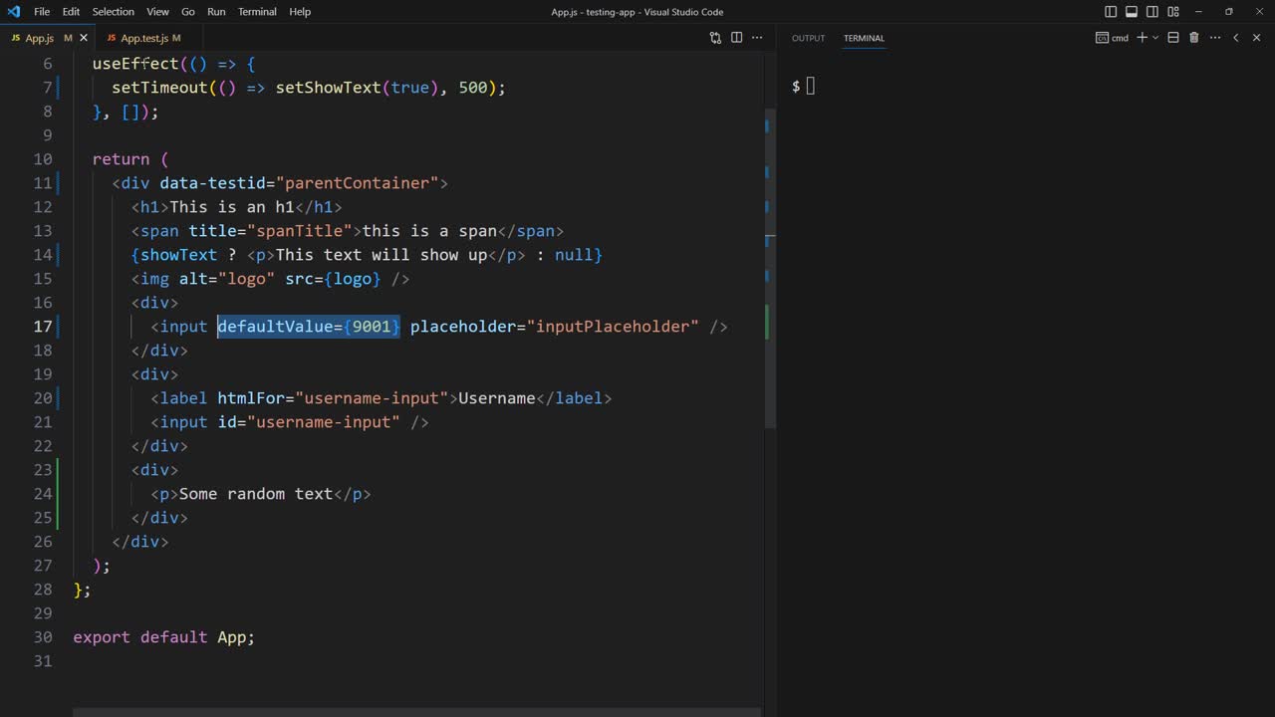Switch to the App.test.js tab
1275x717 pixels.
click(143, 38)
